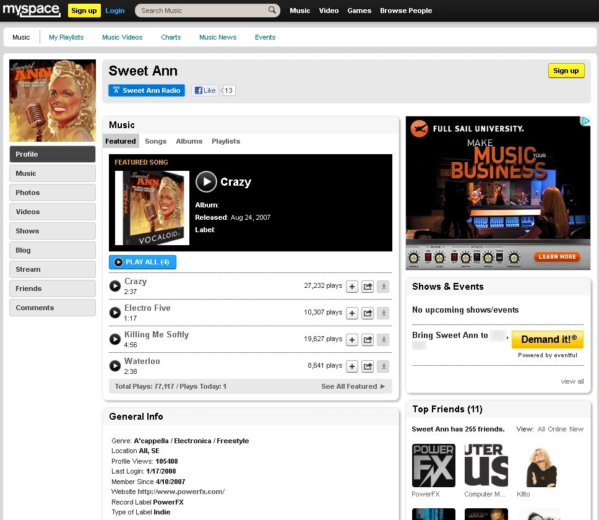Click the search magnifier icon

pos(272,10)
